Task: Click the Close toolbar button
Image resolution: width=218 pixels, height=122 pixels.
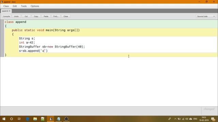Action: coord(66,16)
